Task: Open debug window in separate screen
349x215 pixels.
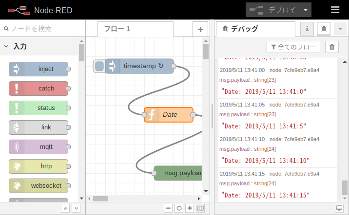Action: (x=339, y=208)
